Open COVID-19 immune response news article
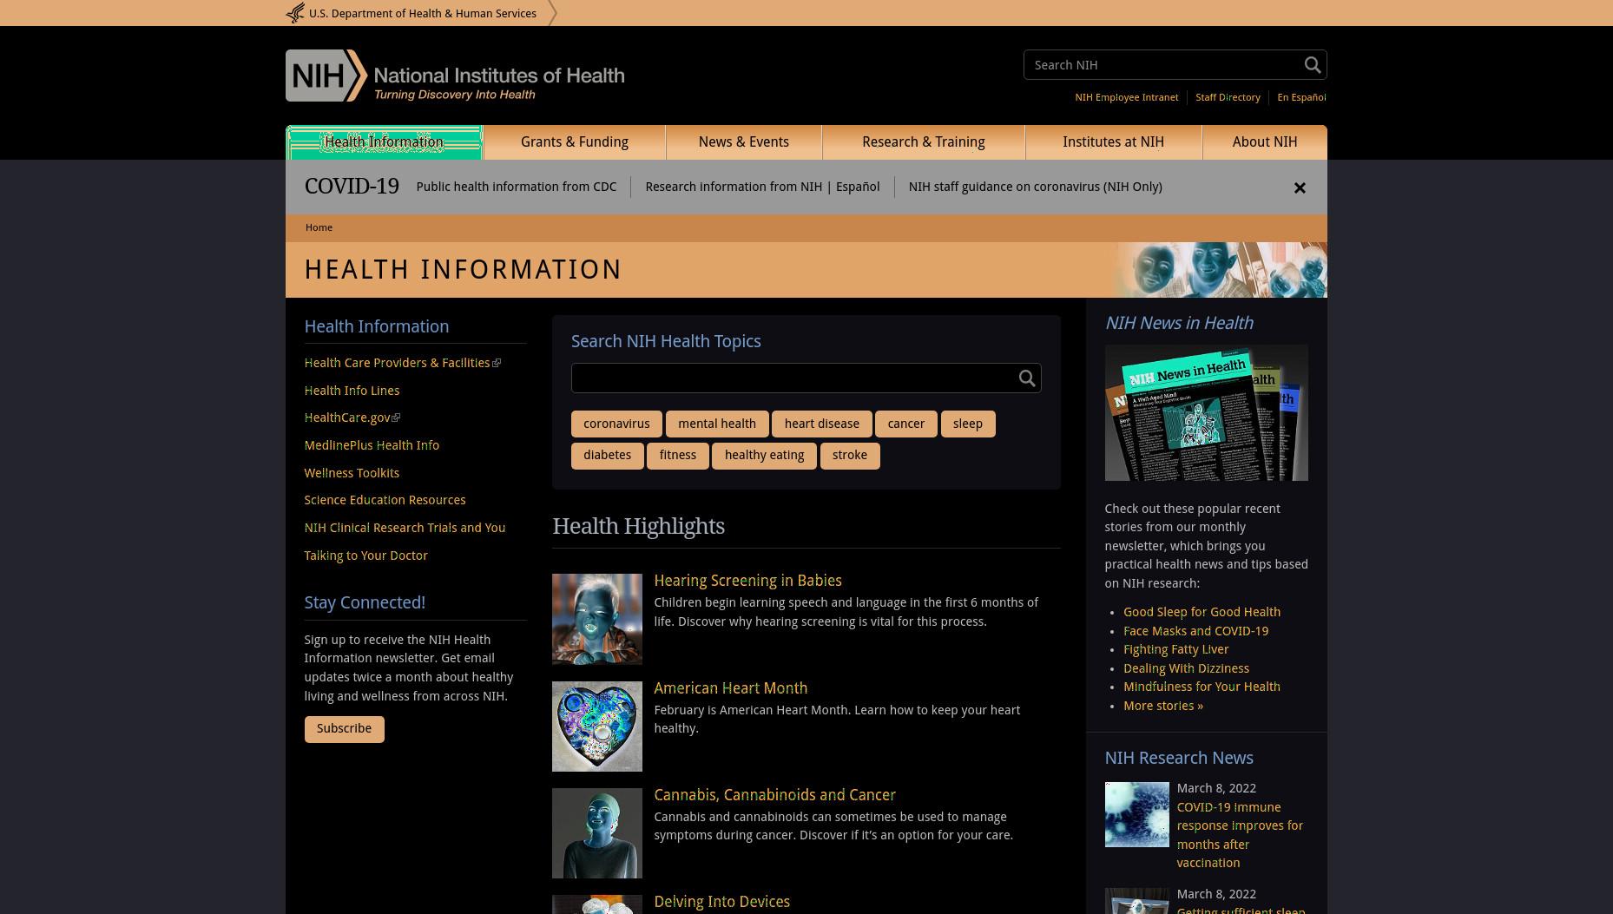The image size is (1613, 914). click(x=1240, y=835)
